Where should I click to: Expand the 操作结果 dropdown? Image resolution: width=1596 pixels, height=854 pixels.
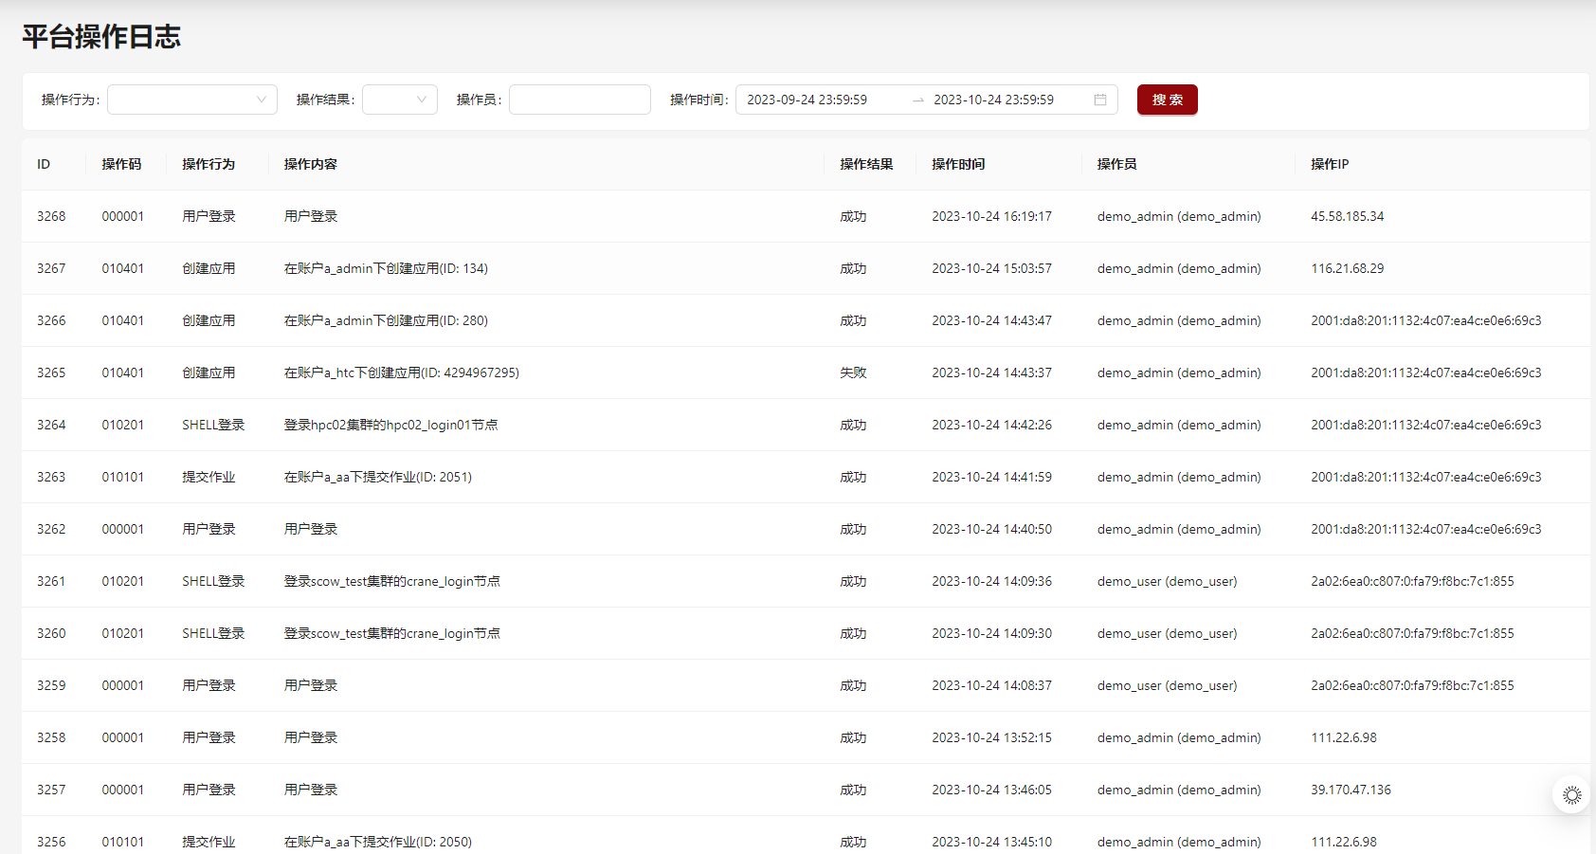click(399, 100)
